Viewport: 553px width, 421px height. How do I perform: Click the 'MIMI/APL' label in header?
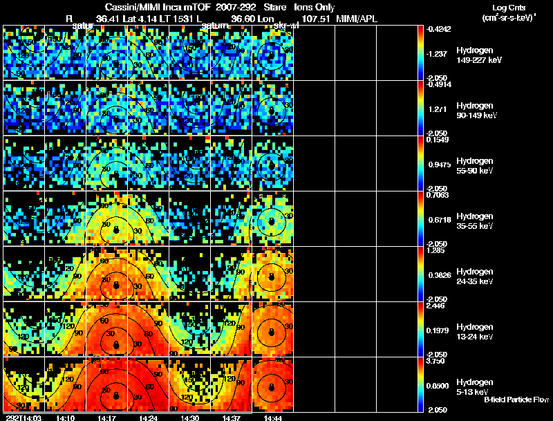click(357, 19)
